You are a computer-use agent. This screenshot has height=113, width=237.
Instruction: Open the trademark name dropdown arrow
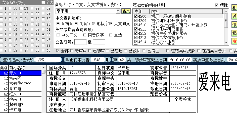click(x=118, y=11)
